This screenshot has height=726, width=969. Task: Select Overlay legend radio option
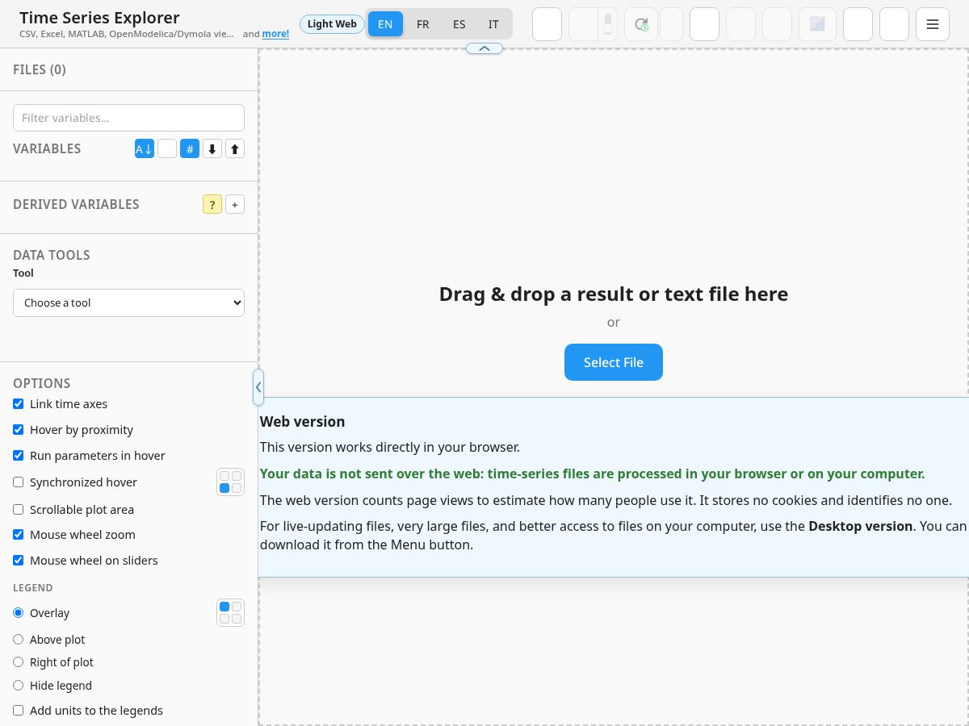(x=19, y=613)
